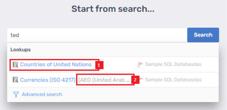
Task: Click the SQL Server icon in Currencies row
Action: pyautogui.click(x=141, y=80)
